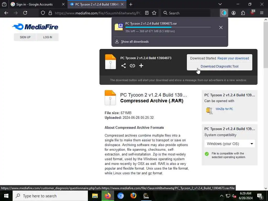Image resolution: width=268 pixels, height=201 pixels.
Task: Open the tracking protection shield icon
Action: (x=43, y=13)
